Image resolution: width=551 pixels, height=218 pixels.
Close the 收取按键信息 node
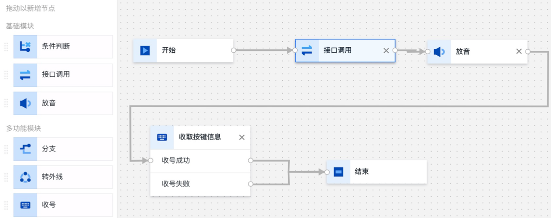242,137
